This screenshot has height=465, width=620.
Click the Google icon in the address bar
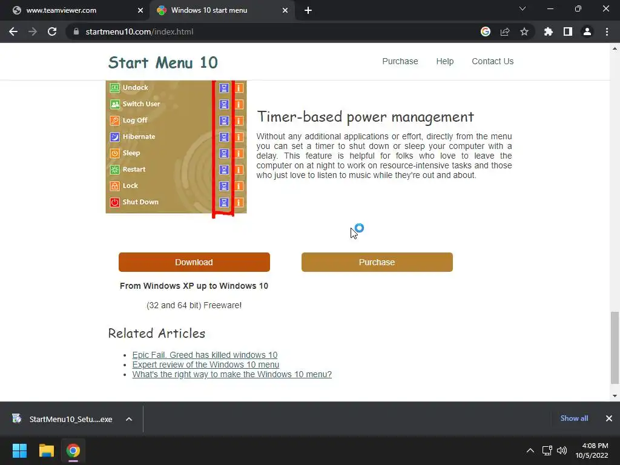tap(486, 31)
